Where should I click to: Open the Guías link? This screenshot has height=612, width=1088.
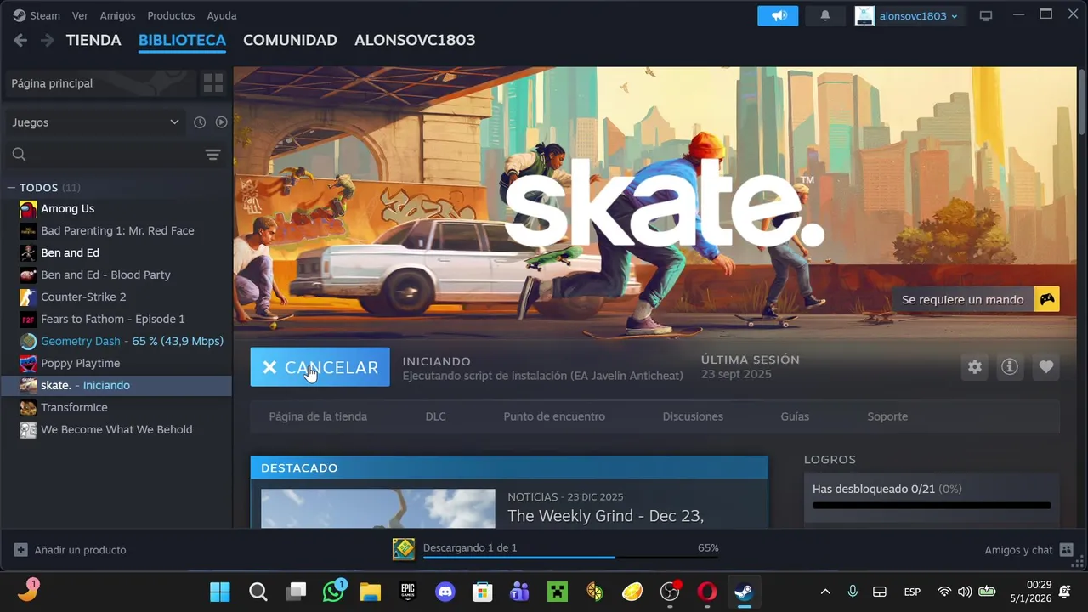pos(795,416)
